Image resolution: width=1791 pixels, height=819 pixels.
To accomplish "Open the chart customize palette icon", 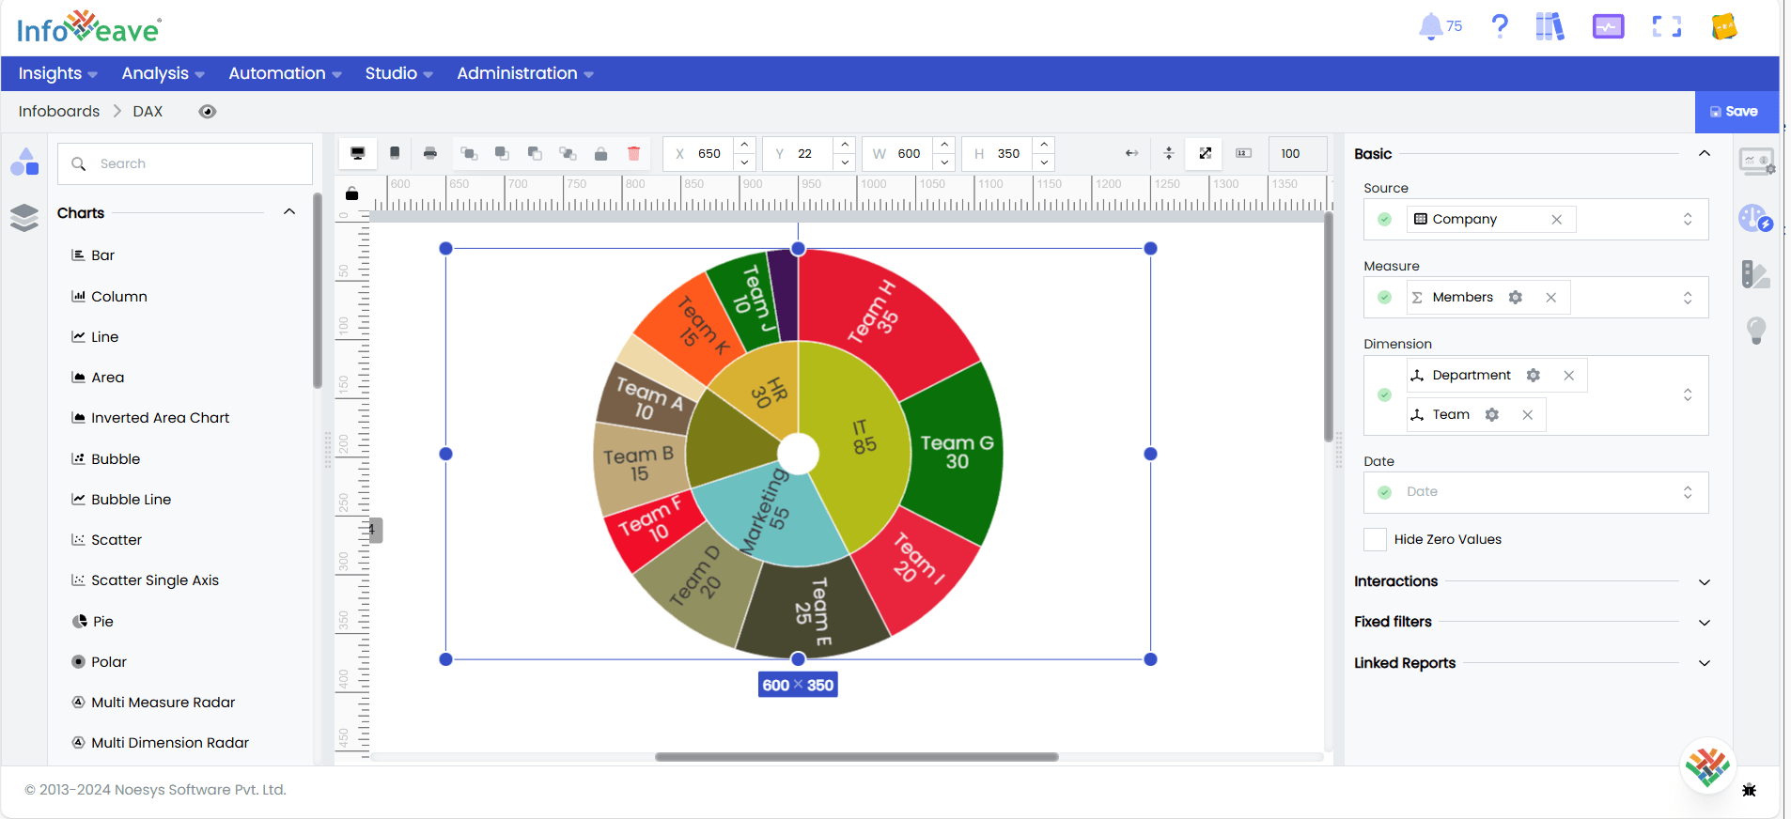I will (x=1755, y=218).
